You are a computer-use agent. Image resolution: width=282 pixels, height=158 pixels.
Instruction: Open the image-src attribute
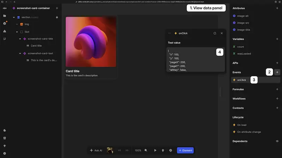pos(243,23)
